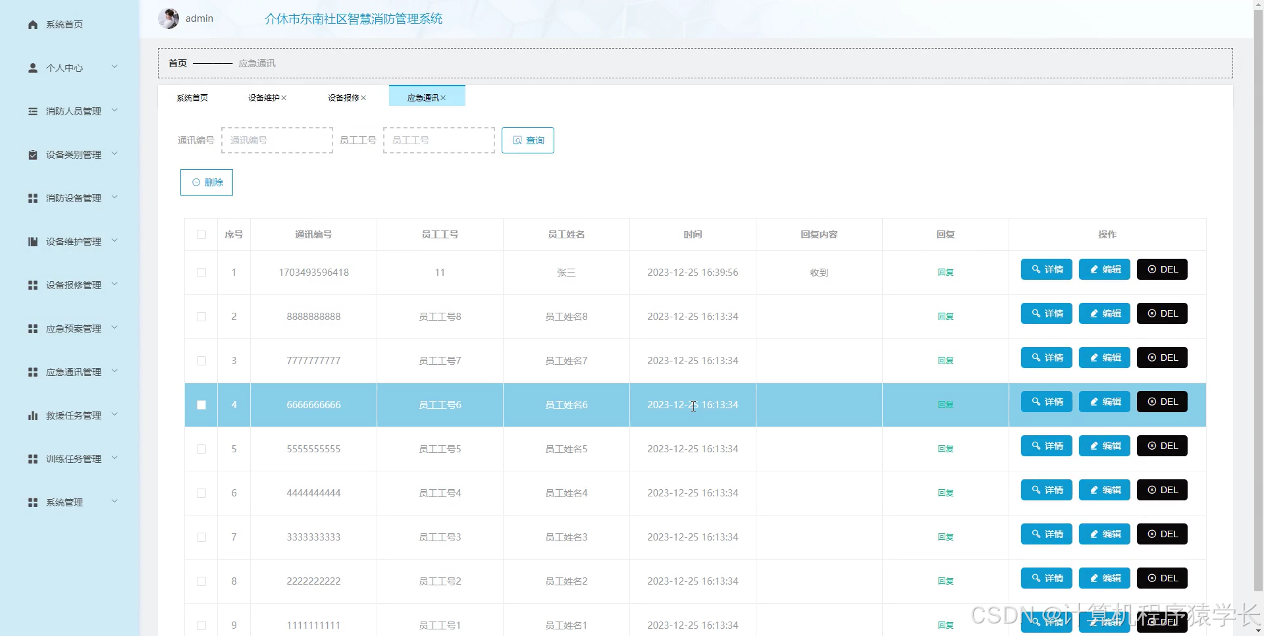
Task: Expand the 设备类别管理 menu chevron
Action: (115, 154)
